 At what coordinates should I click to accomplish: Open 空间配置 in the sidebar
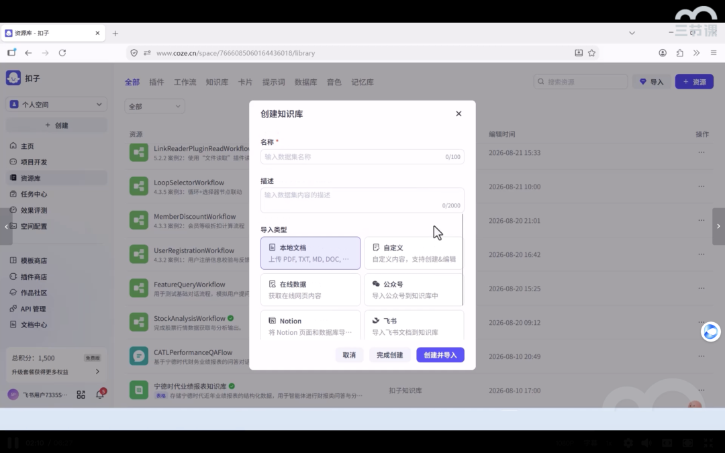point(56,226)
